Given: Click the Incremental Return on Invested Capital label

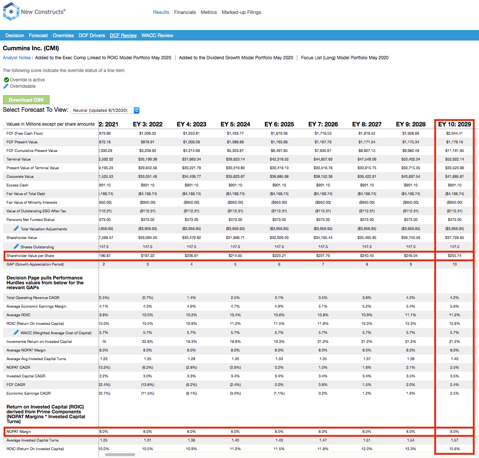Looking at the screenshot, I should (39, 342).
